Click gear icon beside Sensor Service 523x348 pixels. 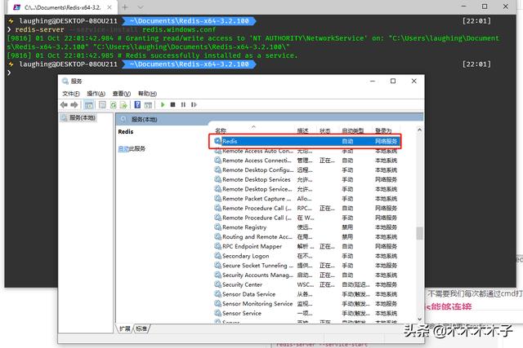218,313
